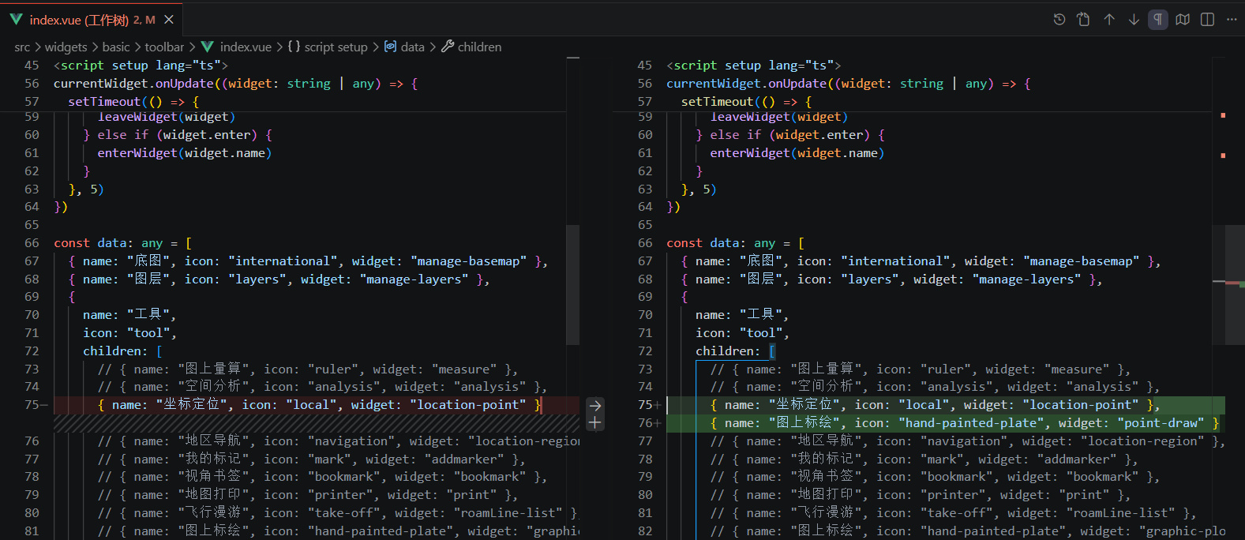This screenshot has width=1245, height=540.
Task: Open 'widgets' in the breadcrumb
Action: point(66,47)
